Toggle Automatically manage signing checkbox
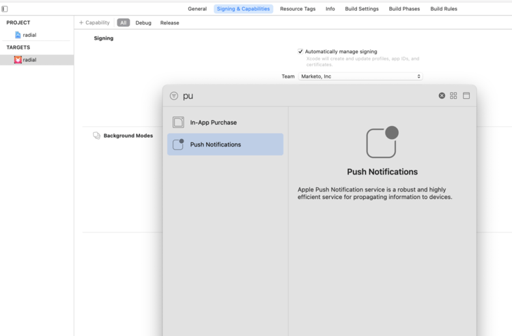The image size is (512, 336). pos(300,51)
